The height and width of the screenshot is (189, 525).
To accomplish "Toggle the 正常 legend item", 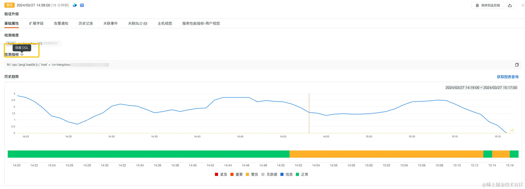I will coord(302,174).
